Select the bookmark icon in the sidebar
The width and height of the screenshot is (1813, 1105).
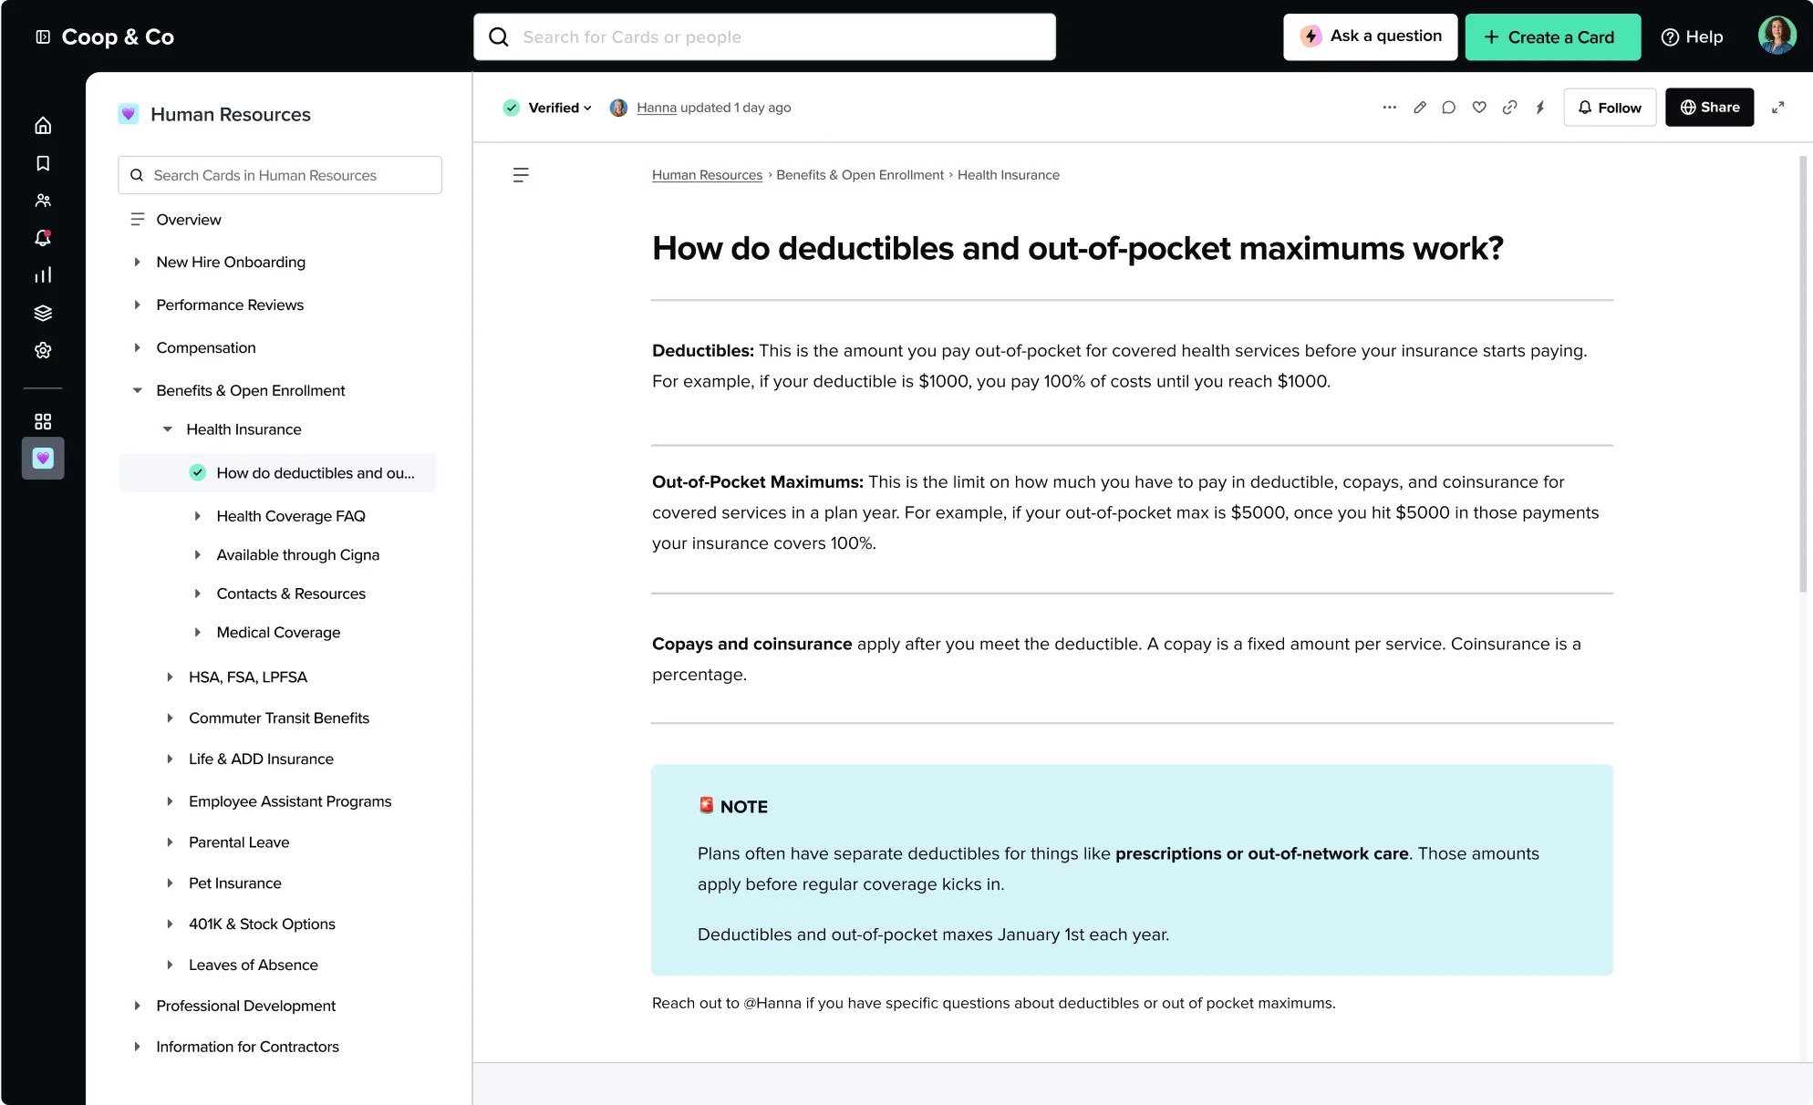(42, 162)
